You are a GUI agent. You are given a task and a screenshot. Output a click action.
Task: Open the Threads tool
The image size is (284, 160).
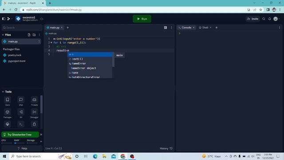tap(34, 101)
